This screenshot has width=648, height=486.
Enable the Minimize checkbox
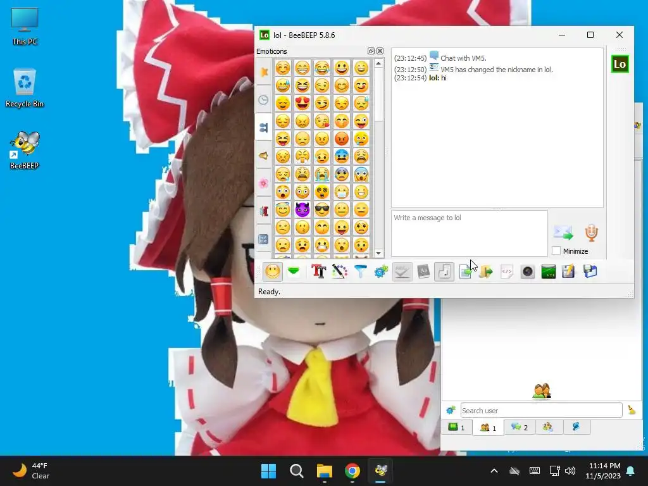556,251
